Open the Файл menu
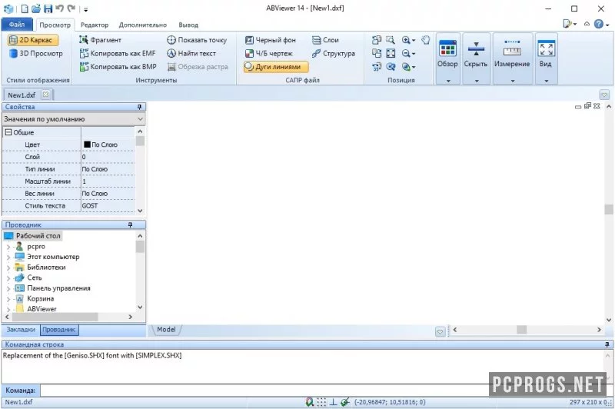The width and height of the screenshot is (615, 409). coord(17,25)
